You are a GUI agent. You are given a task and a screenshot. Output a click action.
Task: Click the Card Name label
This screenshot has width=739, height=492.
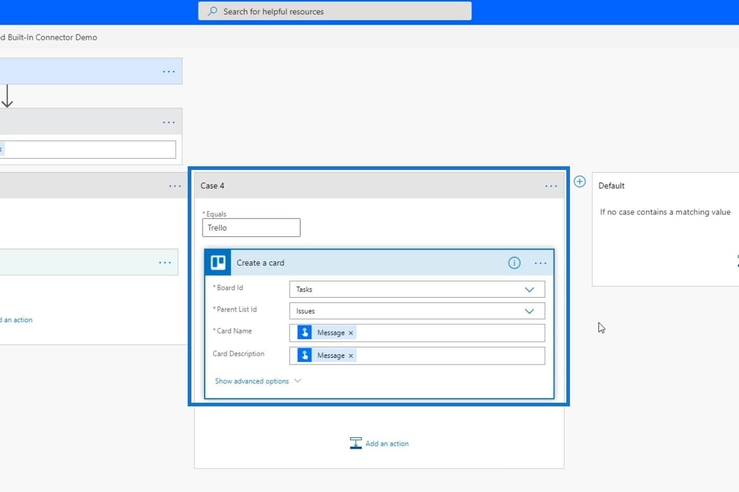[234, 331]
